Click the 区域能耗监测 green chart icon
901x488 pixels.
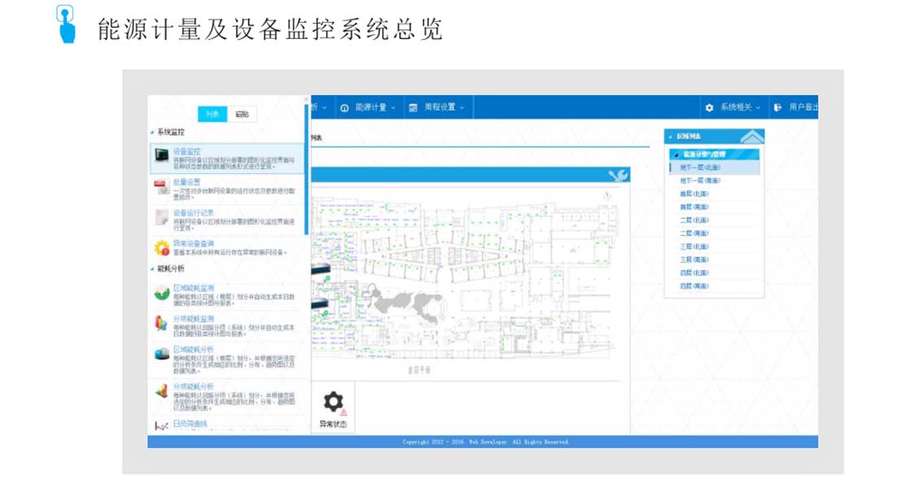point(162,293)
